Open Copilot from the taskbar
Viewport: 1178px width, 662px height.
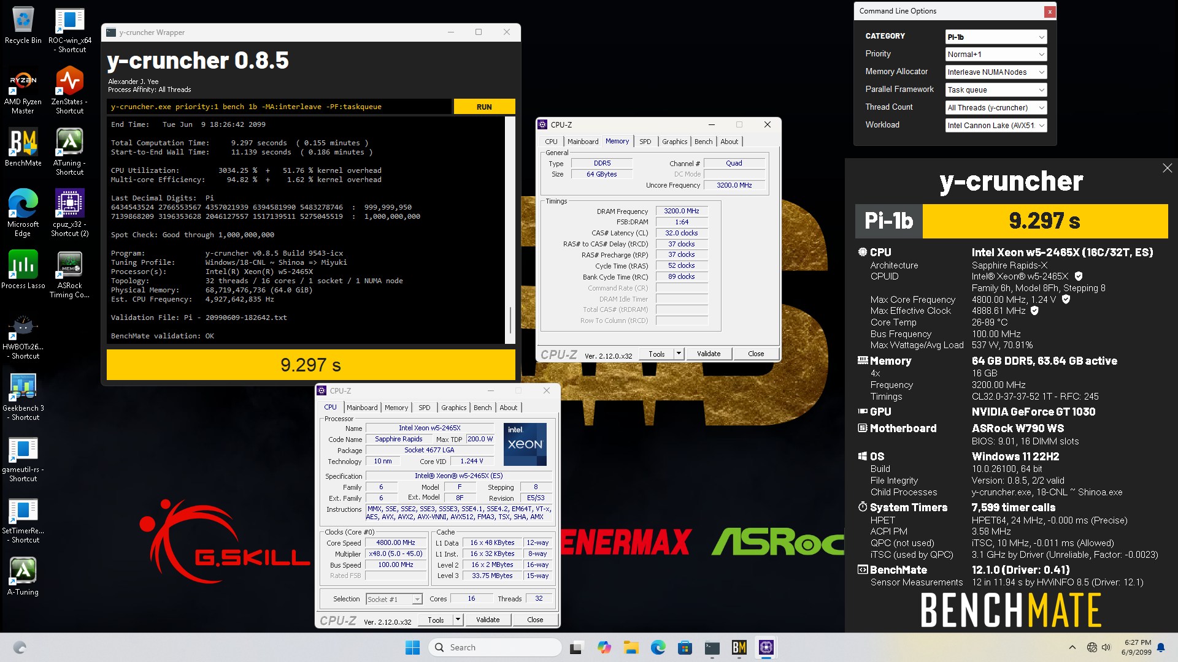(604, 647)
